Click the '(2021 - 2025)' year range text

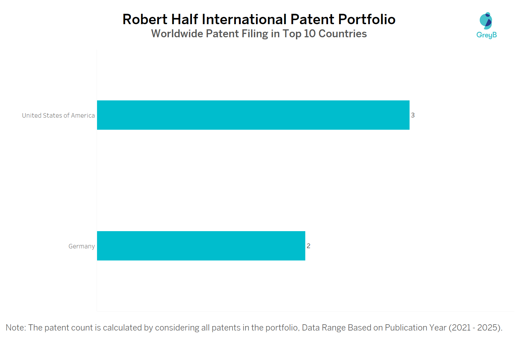pos(475,328)
